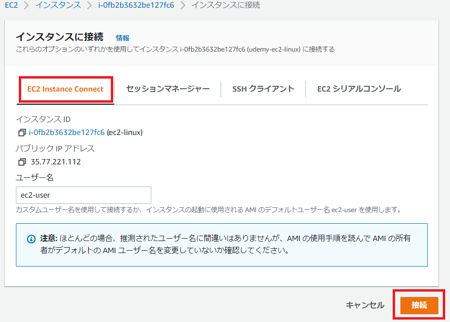Click the info icon in the notice box
This screenshot has height=322, width=450.
[x=31, y=239]
